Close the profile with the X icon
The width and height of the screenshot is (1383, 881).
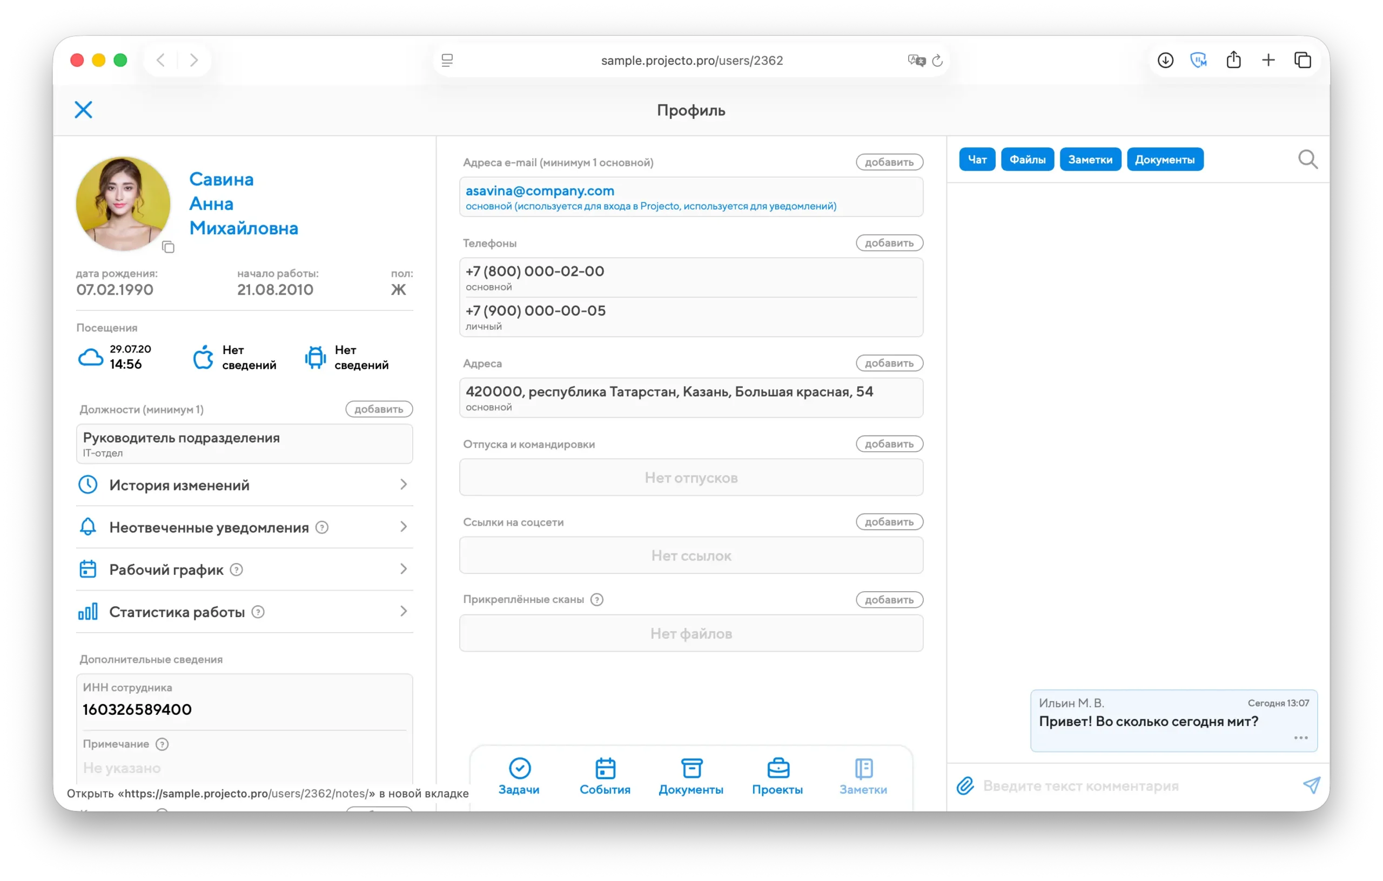pos(83,110)
